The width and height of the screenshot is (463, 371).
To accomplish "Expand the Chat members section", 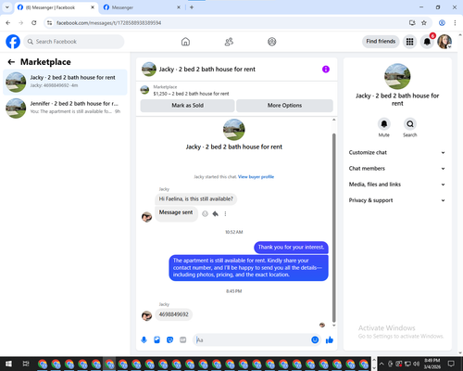I will [397, 169].
